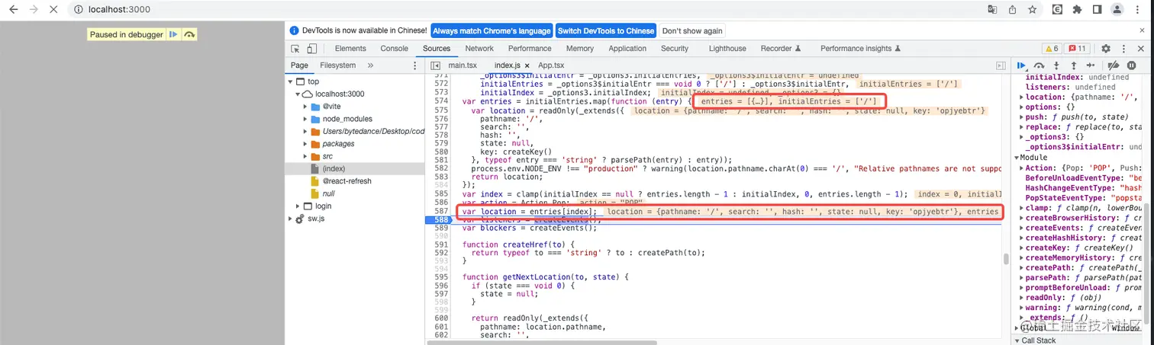Step over from Paused in debugger overlay
This screenshot has height=345, width=1154.
tap(190, 34)
